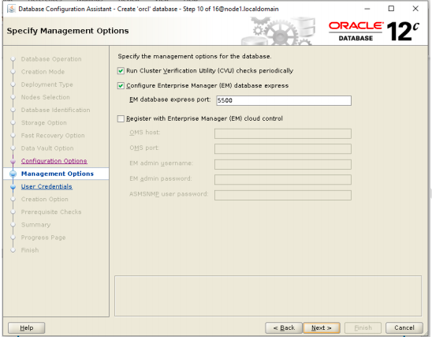Screen dimensions: 432x337
Task: Click the Prerequisite Checks step
Action: pyautogui.click(x=51, y=212)
